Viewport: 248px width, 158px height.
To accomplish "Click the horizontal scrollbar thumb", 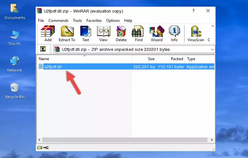I will (x=125, y=140).
